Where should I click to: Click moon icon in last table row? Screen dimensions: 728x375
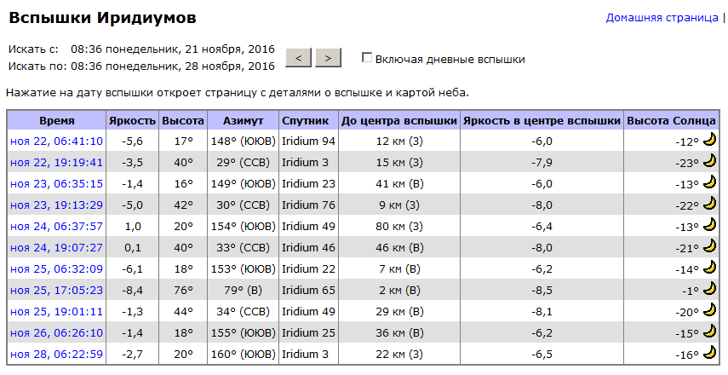[709, 352]
